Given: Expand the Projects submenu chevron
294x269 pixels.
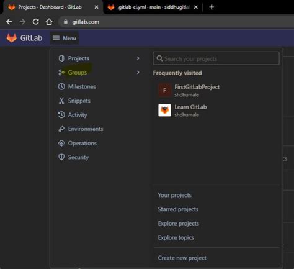Looking at the screenshot, I should [138, 58].
